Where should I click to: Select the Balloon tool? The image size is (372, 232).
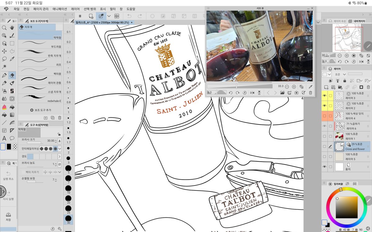[12, 138]
